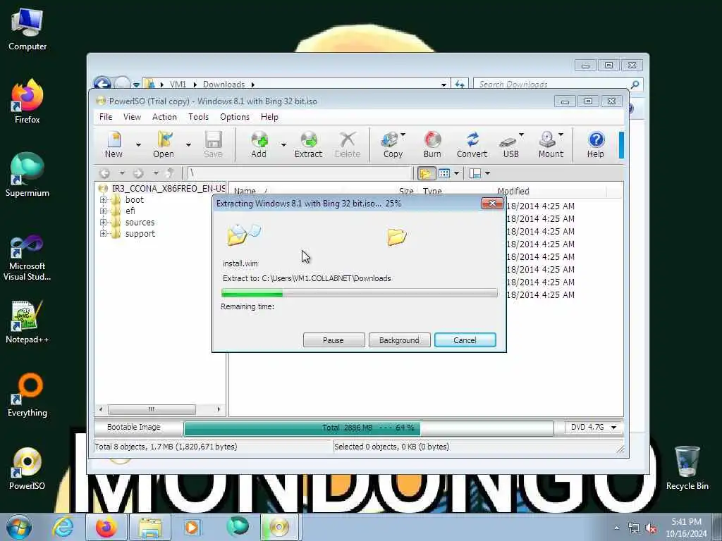Click the New toolbar icon in PowerISO
The image size is (722, 541).
point(114,144)
